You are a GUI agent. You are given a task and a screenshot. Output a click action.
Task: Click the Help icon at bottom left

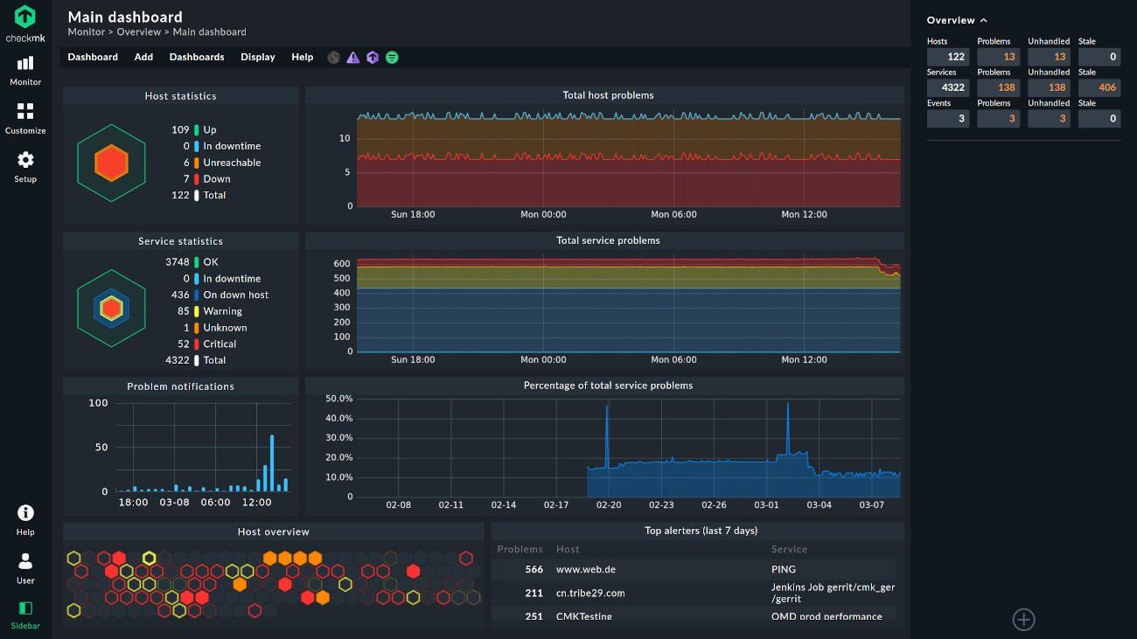pos(24,516)
